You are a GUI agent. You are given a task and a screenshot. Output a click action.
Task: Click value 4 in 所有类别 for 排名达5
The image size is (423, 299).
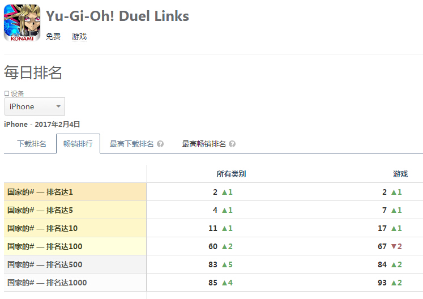(215, 210)
